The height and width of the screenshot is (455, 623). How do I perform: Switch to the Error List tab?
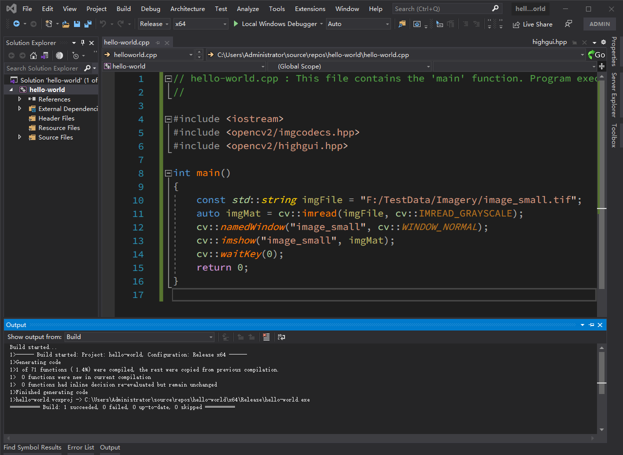click(80, 447)
